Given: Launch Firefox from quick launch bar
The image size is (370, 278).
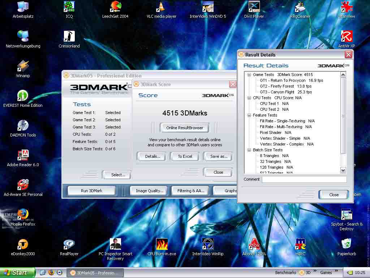Looking at the screenshot, I should [x=51, y=273].
